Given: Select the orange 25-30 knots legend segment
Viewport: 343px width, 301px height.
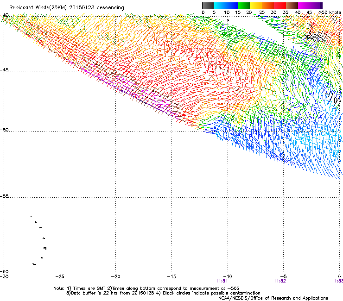Looking at the screenshot, I should (x=268, y=6).
